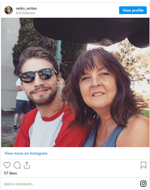This screenshot has width=150, height=190.
Task: Focus the Add a comment field
Action: click(x=71, y=184)
